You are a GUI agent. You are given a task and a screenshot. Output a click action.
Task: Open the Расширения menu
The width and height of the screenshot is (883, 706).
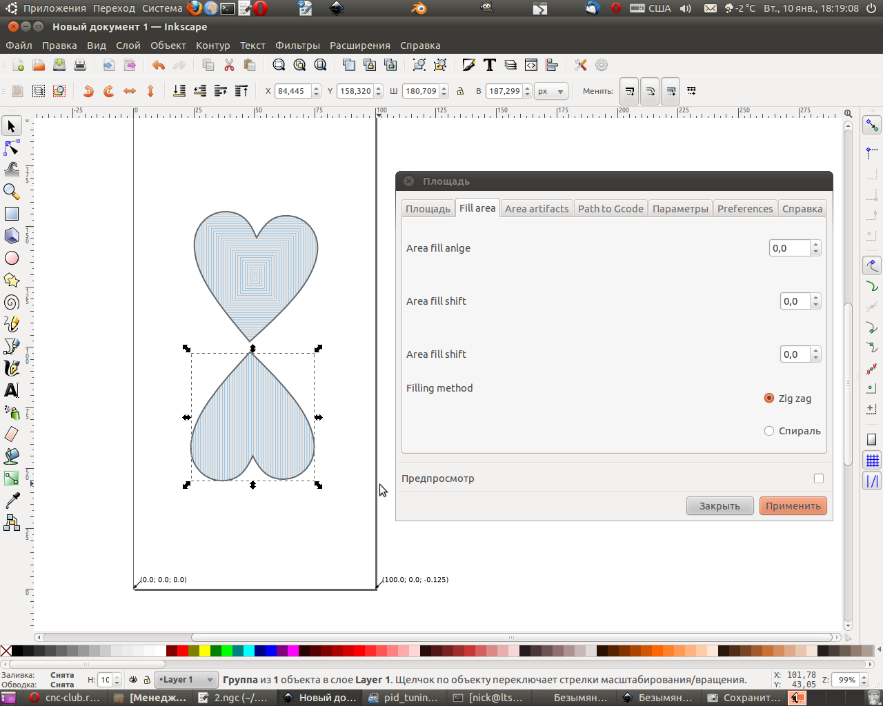coord(360,46)
